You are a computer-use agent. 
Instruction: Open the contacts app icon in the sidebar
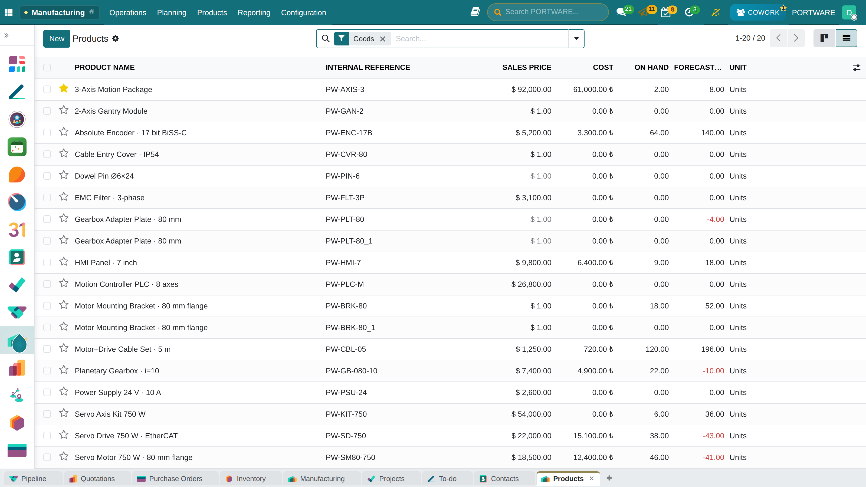coord(17,258)
